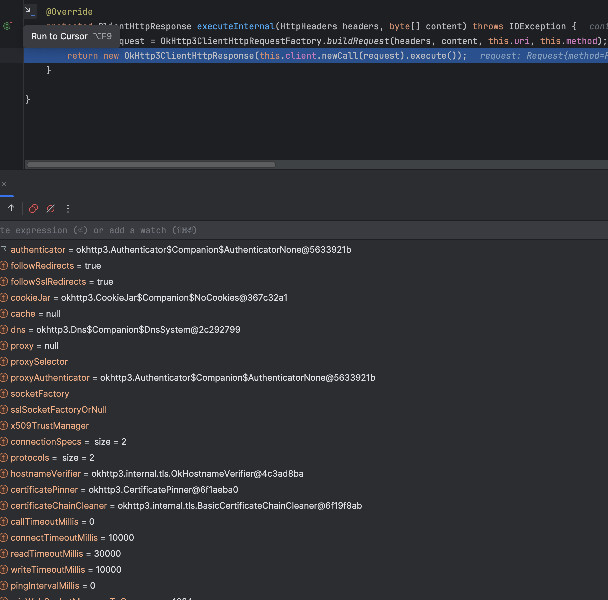This screenshot has height=600, width=608.
Task: Focus the evaluate expression input field
Action: pos(304,230)
